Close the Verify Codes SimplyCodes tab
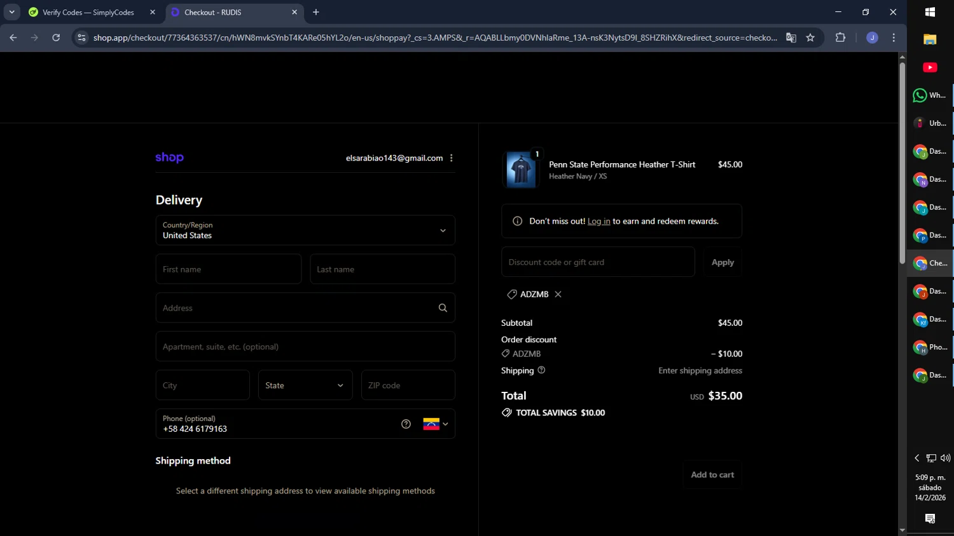 pos(153,12)
